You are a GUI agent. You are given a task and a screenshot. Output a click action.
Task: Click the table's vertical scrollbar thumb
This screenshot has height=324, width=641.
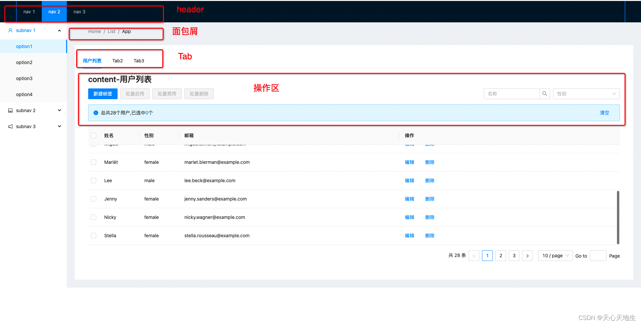tap(618, 218)
